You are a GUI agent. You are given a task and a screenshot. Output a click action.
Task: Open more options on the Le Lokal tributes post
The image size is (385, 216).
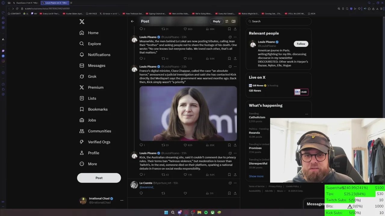point(235,37)
